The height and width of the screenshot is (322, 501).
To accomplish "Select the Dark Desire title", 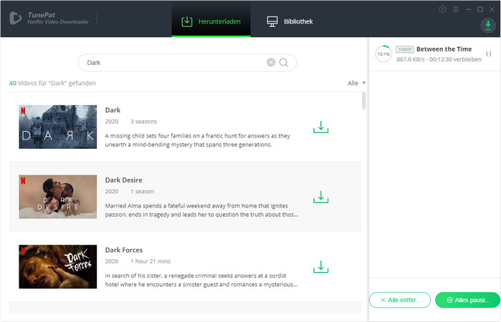I will [x=124, y=180].
